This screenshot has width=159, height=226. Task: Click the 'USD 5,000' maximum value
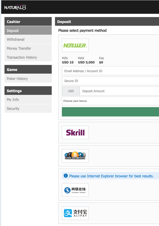[86, 62]
